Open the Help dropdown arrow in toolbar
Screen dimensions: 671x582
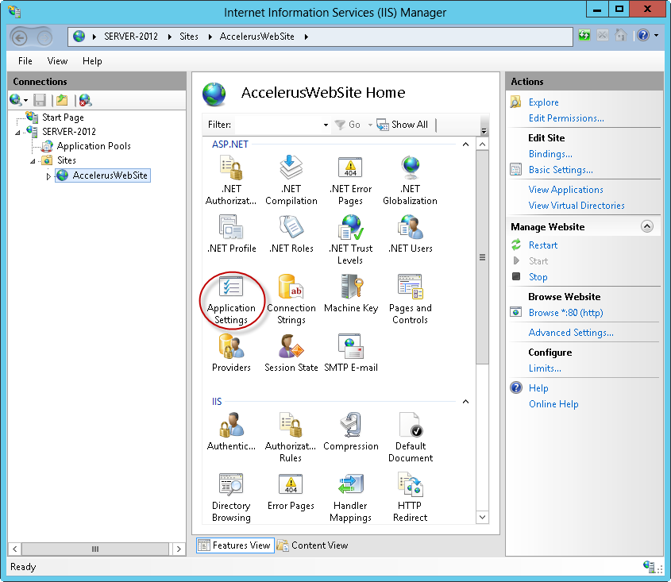pyautogui.click(x=656, y=36)
